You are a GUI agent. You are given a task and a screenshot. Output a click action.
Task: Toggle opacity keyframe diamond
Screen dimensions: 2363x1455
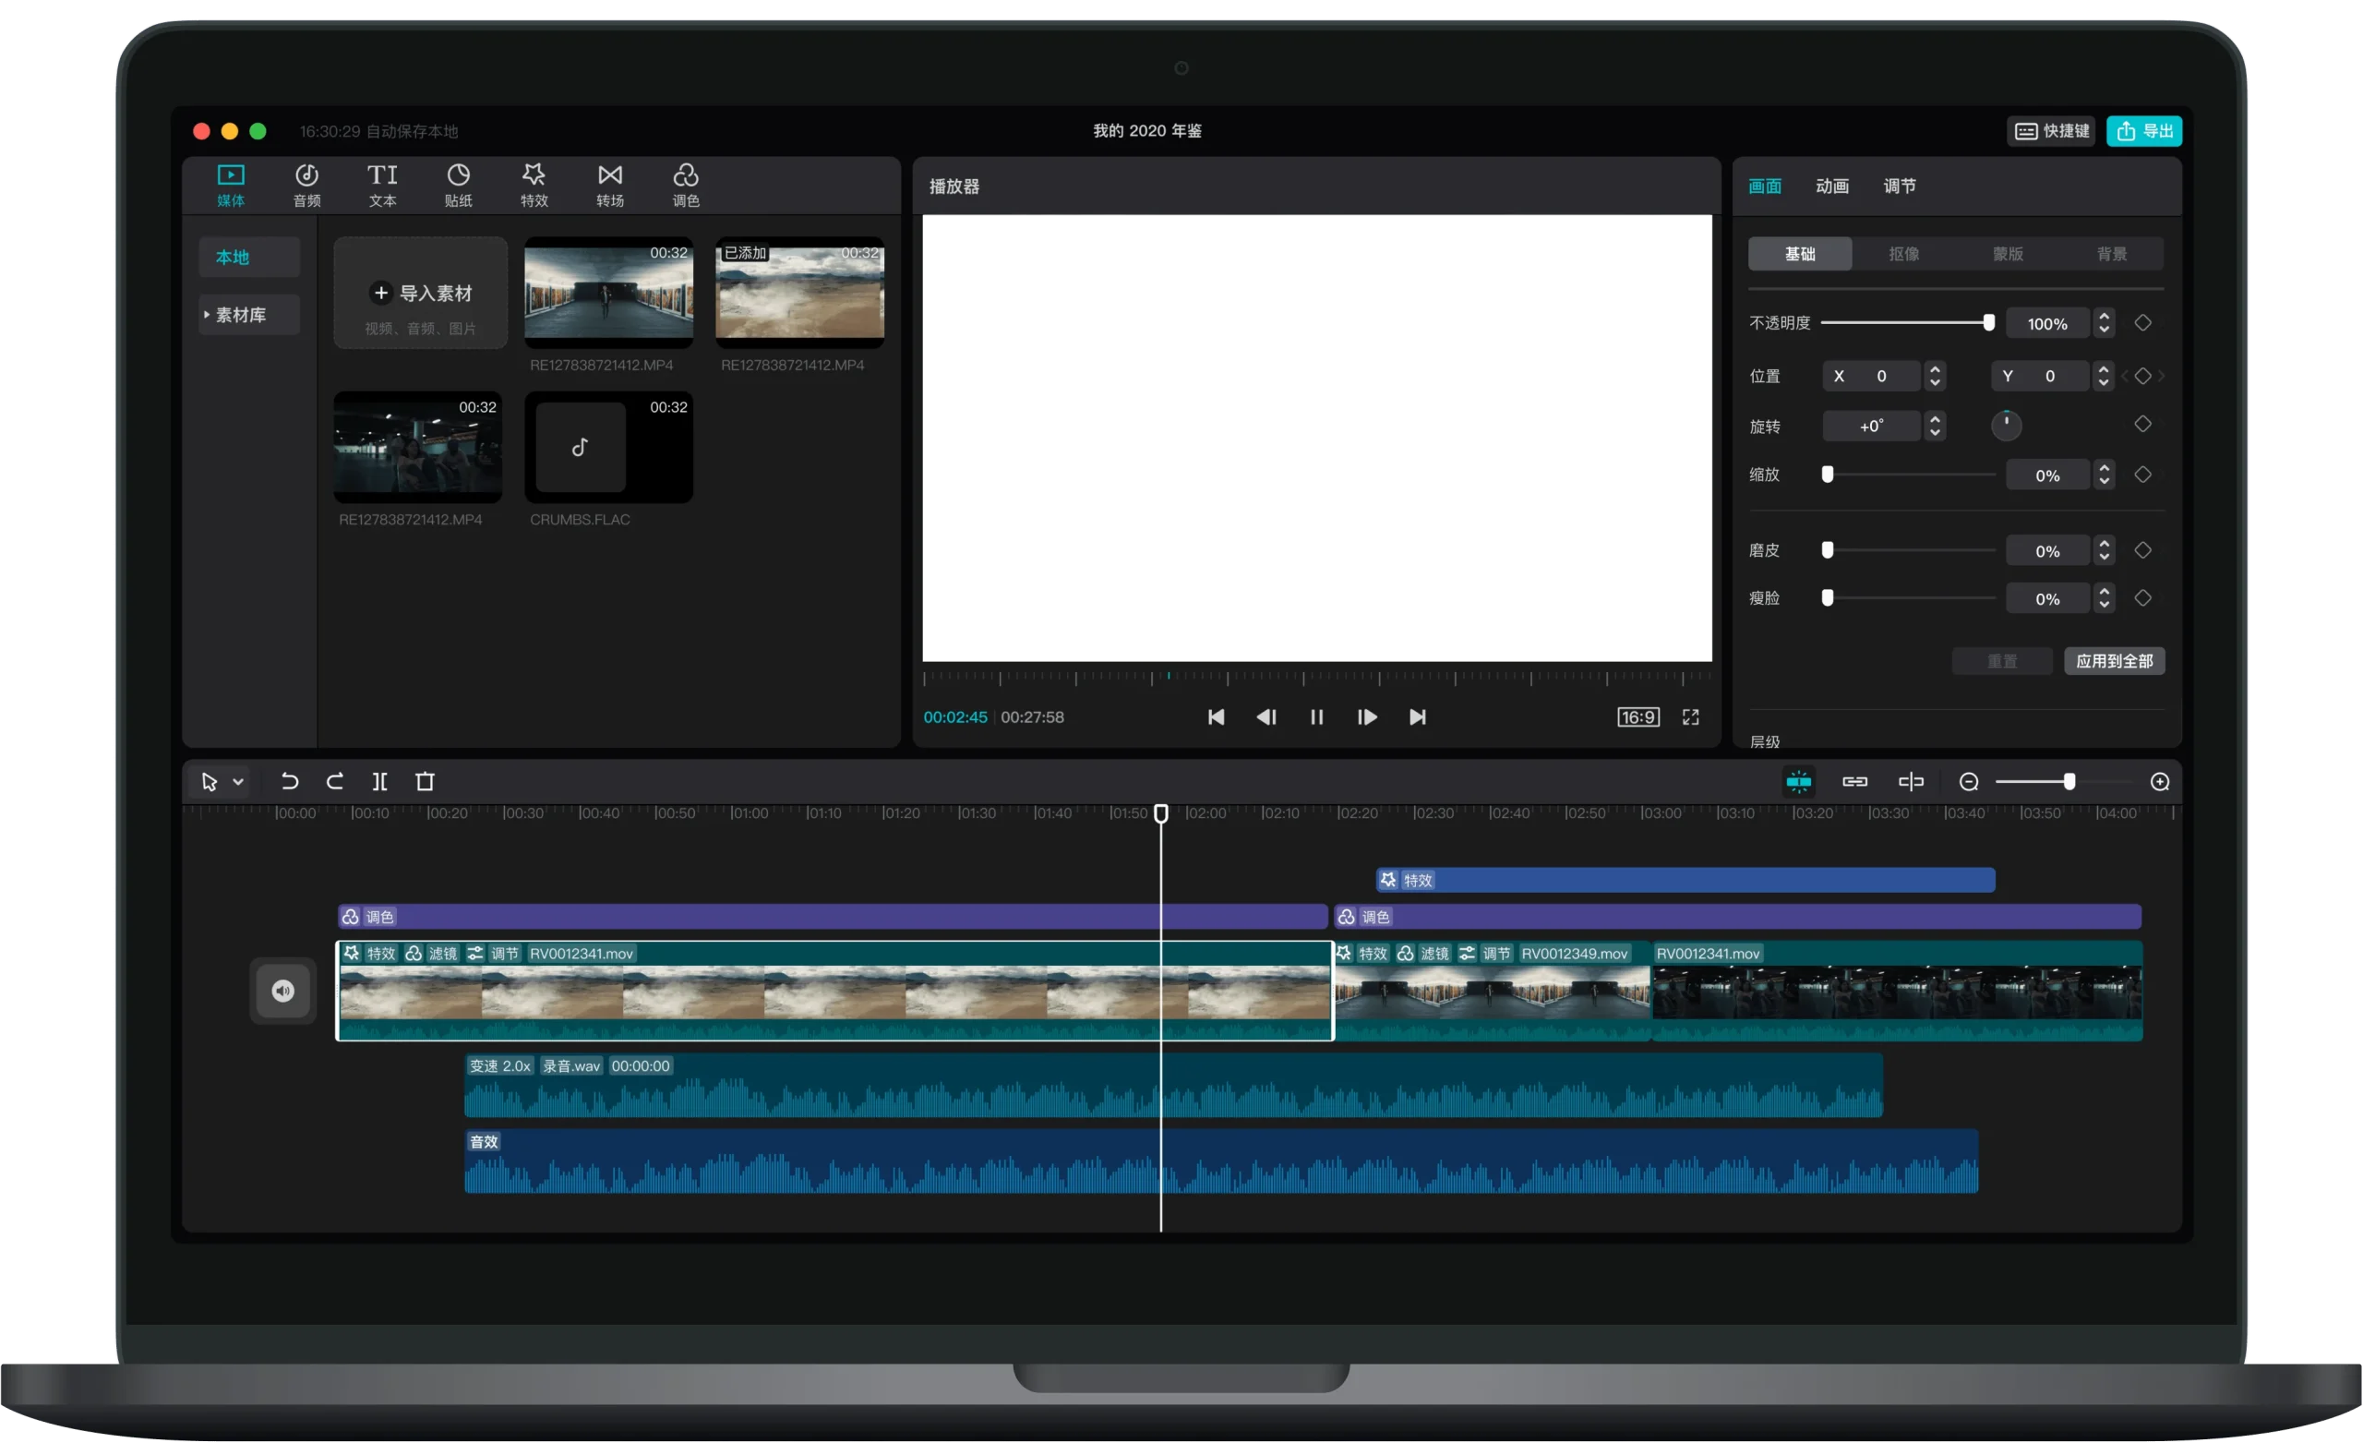click(x=2142, y=323)
